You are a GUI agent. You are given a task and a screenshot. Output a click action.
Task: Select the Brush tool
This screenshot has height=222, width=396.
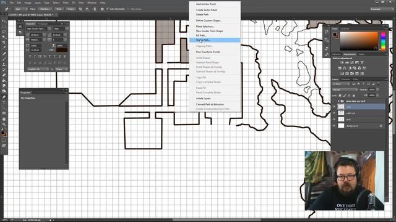4,59
